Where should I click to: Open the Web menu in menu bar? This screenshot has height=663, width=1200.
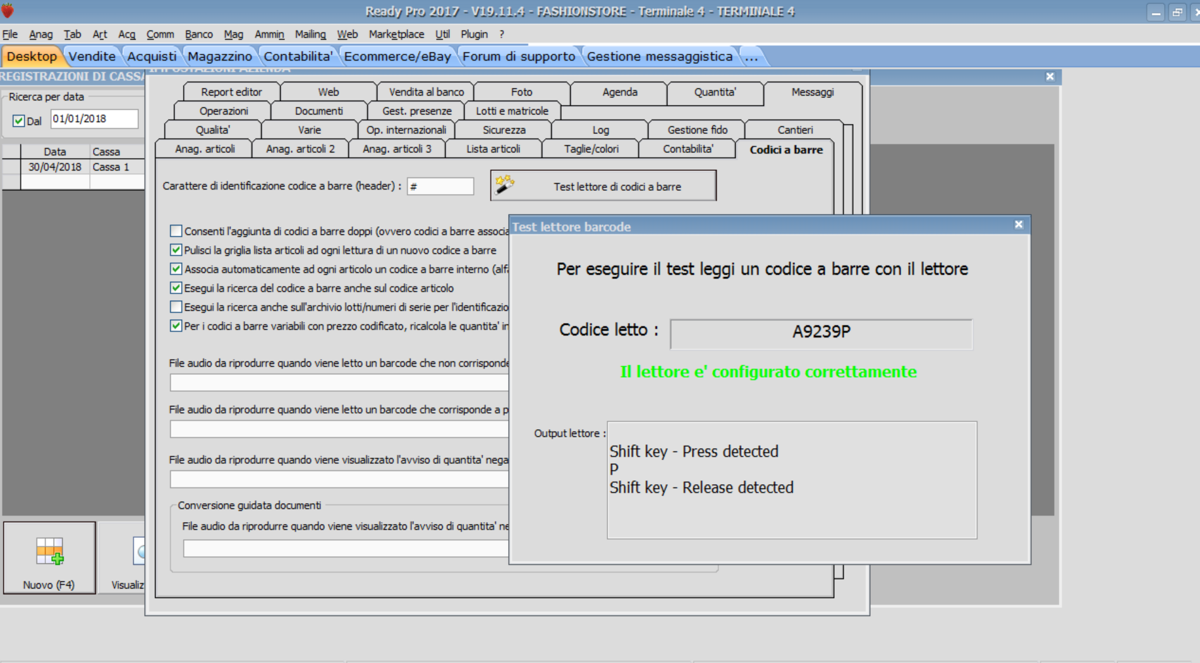coord(348,34)
